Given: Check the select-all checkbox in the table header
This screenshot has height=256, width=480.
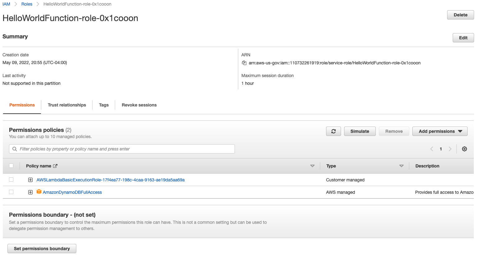Looking at the screenshot, I should (x=11, y=166).
